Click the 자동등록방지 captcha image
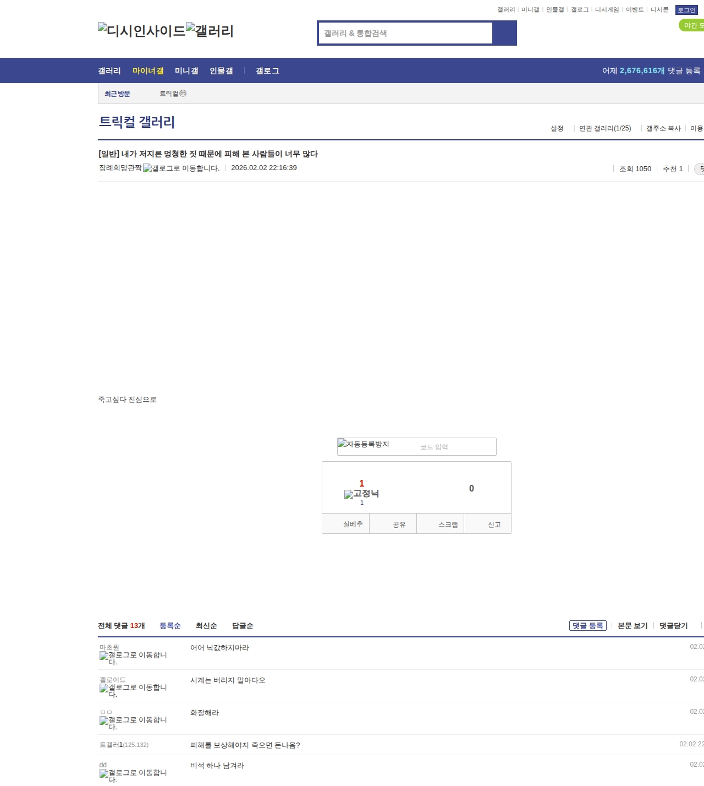The height and width of the screenshot is (786, 704). click(x=364, y=444)
